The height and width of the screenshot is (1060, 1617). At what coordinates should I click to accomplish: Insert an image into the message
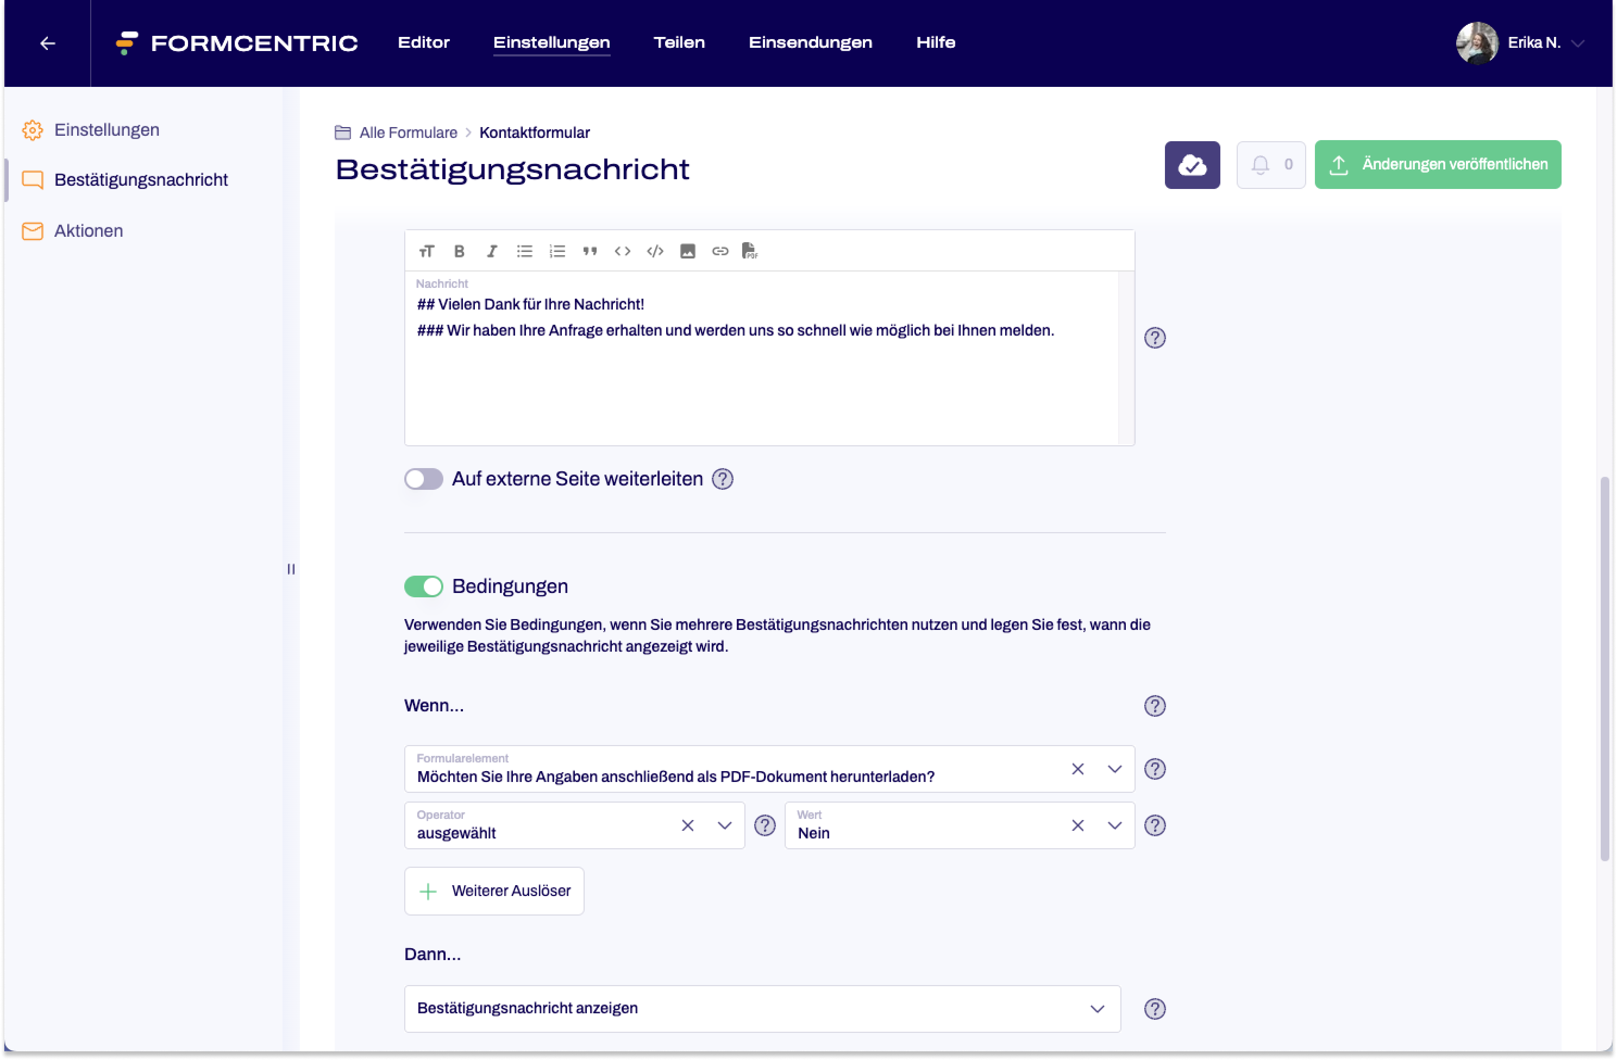pyautogui.click(x=687, y=251)
